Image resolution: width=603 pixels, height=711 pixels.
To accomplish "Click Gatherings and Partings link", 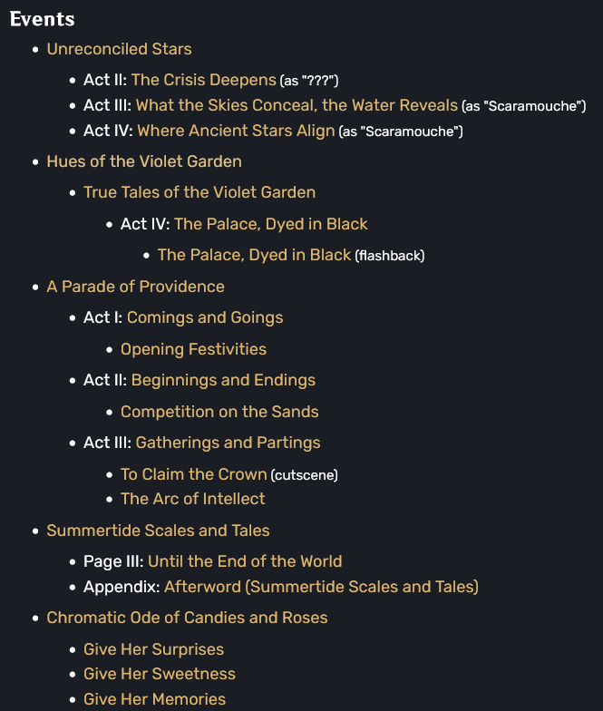I will tap(229, 443).
